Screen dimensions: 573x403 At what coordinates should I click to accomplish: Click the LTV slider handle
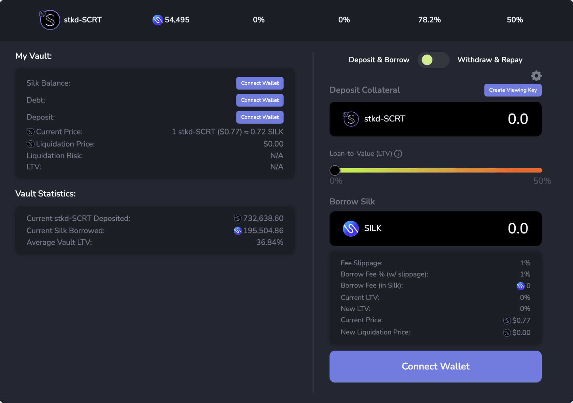pos(335,170)
